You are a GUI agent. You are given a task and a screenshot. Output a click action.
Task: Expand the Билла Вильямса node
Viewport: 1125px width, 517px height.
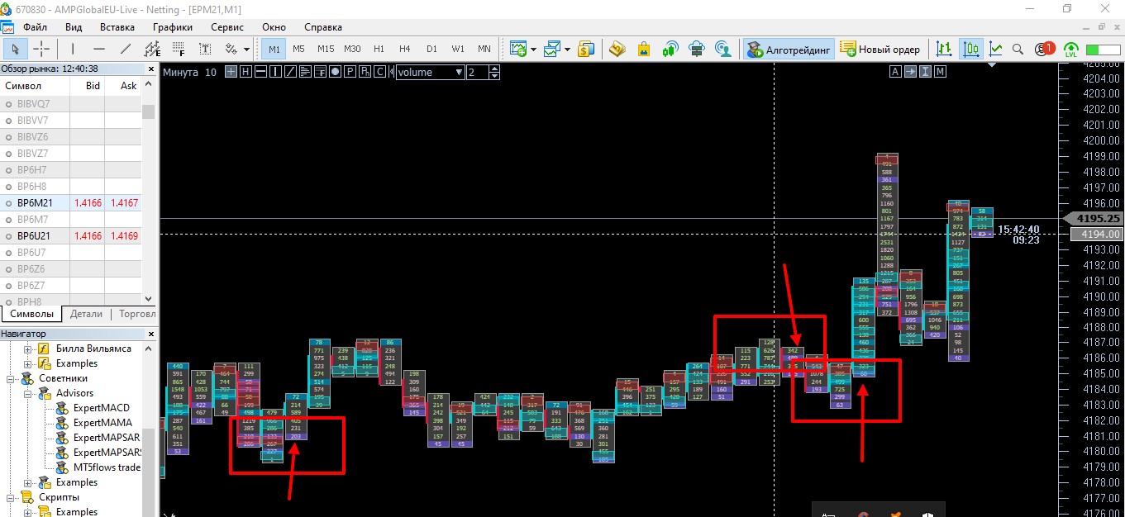tap(28, 349)
